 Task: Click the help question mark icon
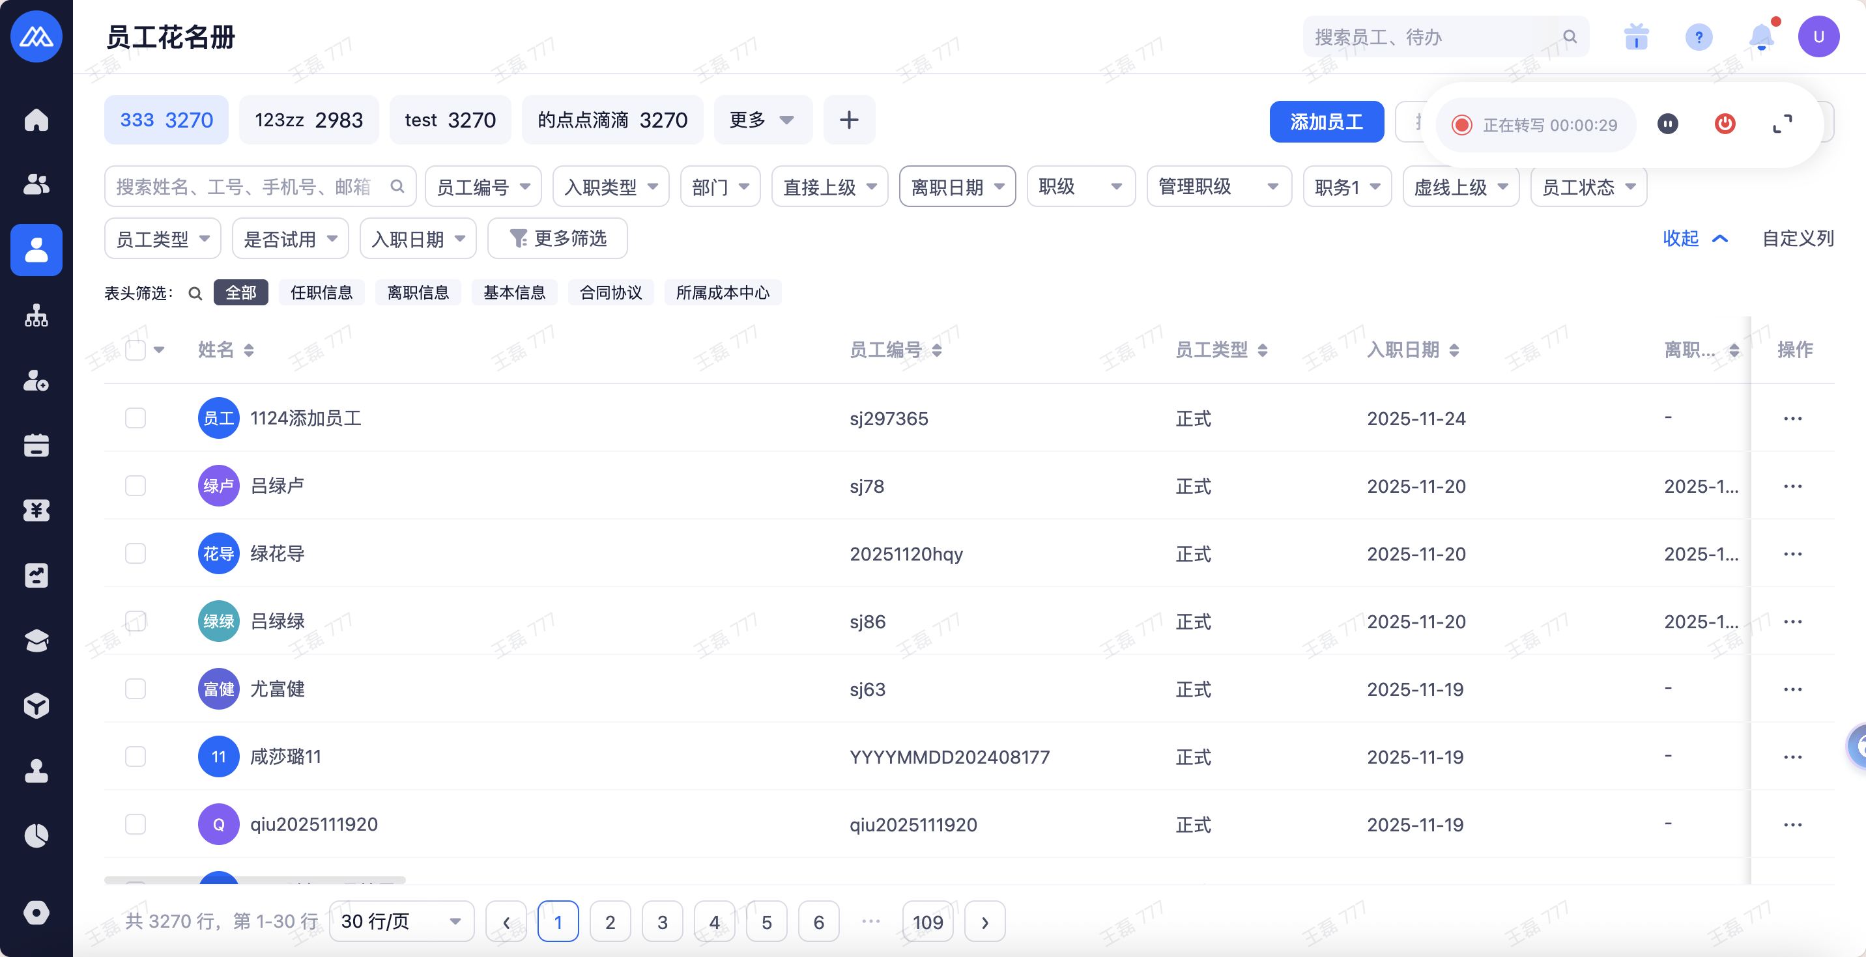tap(1698, 37)
